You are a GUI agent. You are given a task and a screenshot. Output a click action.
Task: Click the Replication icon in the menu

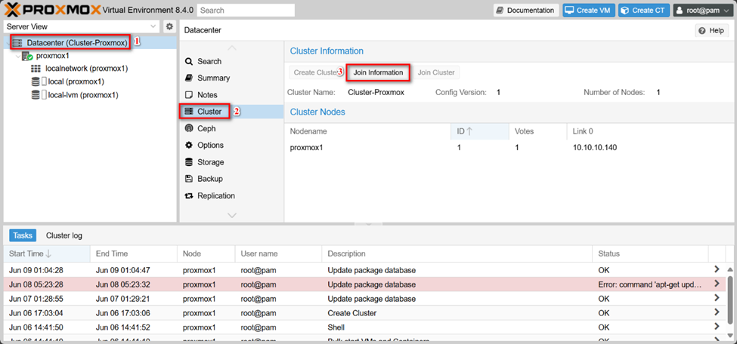(190, 196)
